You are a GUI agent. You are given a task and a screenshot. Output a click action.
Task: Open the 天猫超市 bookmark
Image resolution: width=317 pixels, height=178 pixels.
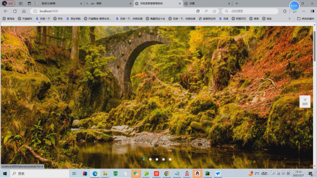tap(25, 19)
